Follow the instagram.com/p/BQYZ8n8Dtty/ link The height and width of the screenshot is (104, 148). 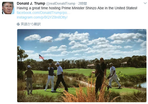[x=42, y=17]
